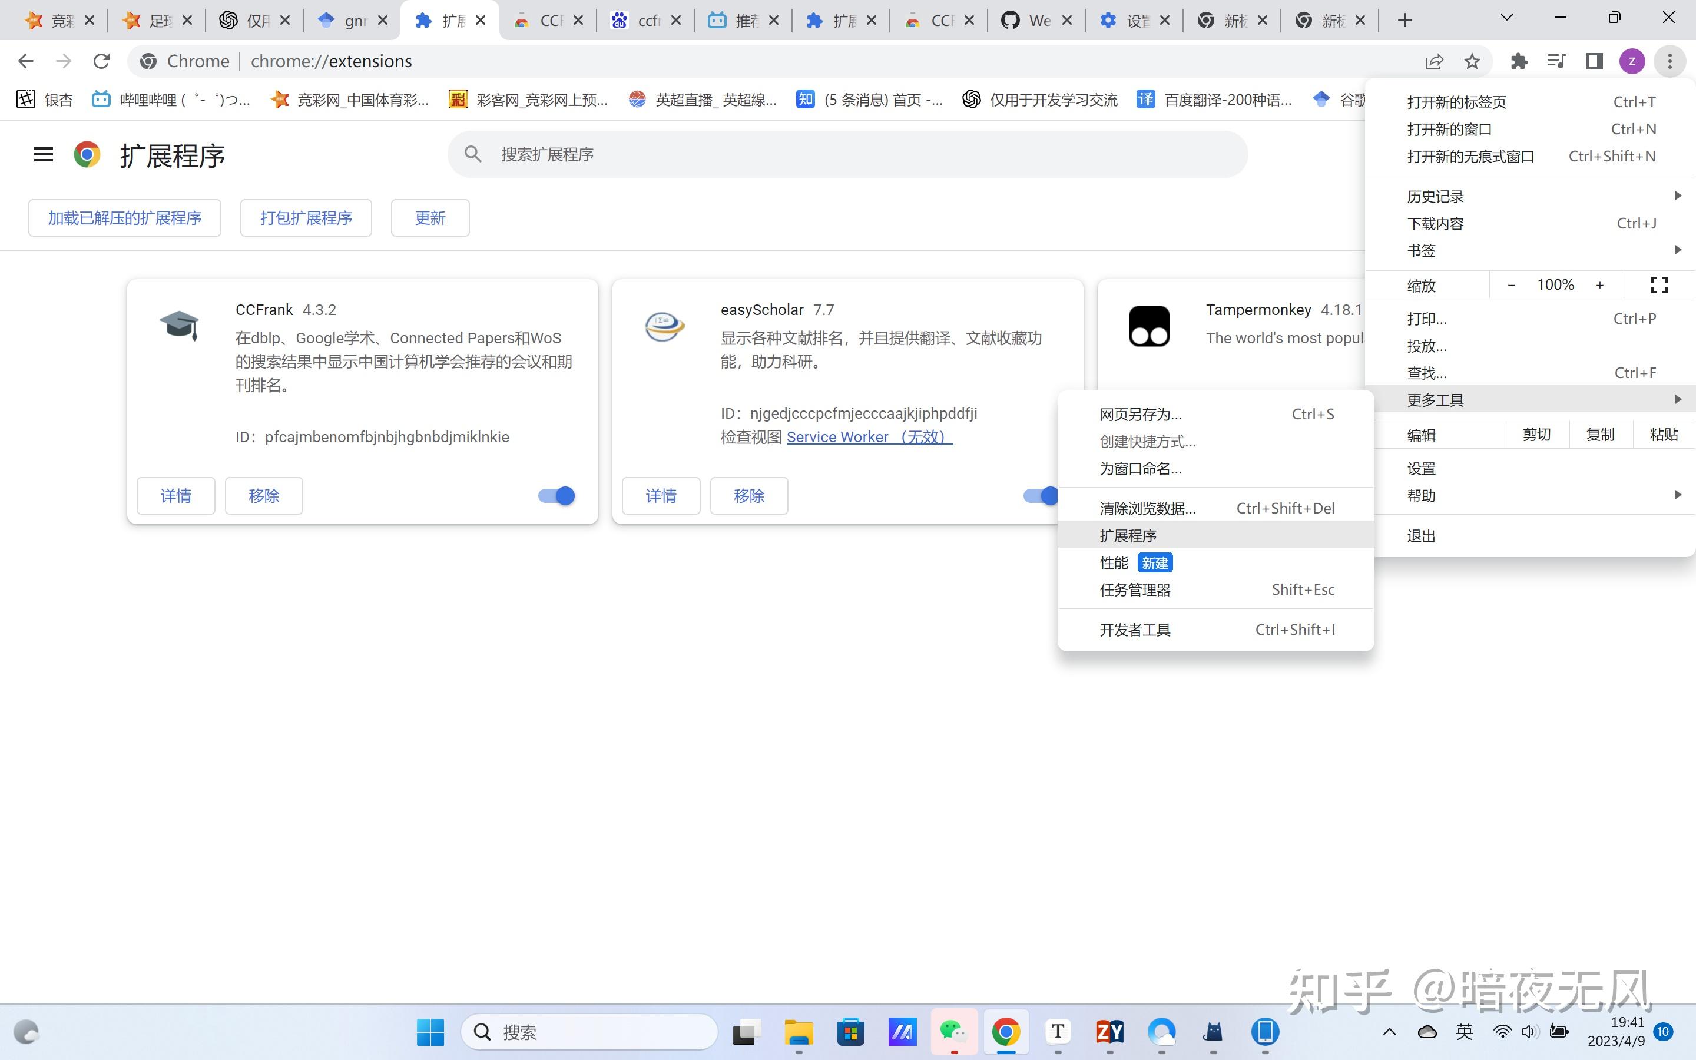Open the 百度翻译 bookmark

click(1214, 100)
